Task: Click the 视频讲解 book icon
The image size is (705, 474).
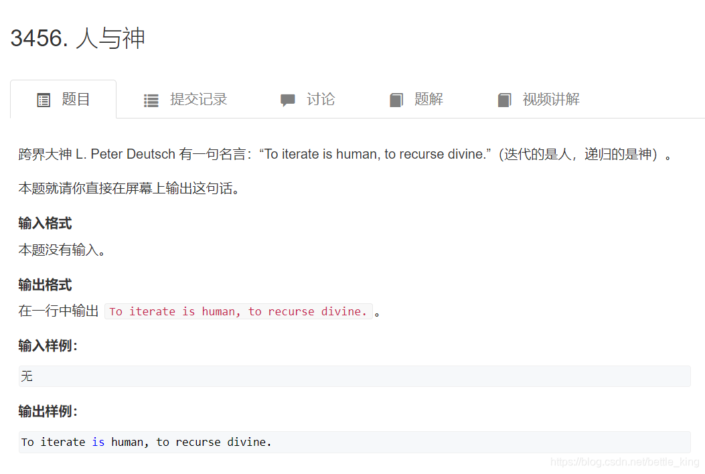Action: [504, 100]
